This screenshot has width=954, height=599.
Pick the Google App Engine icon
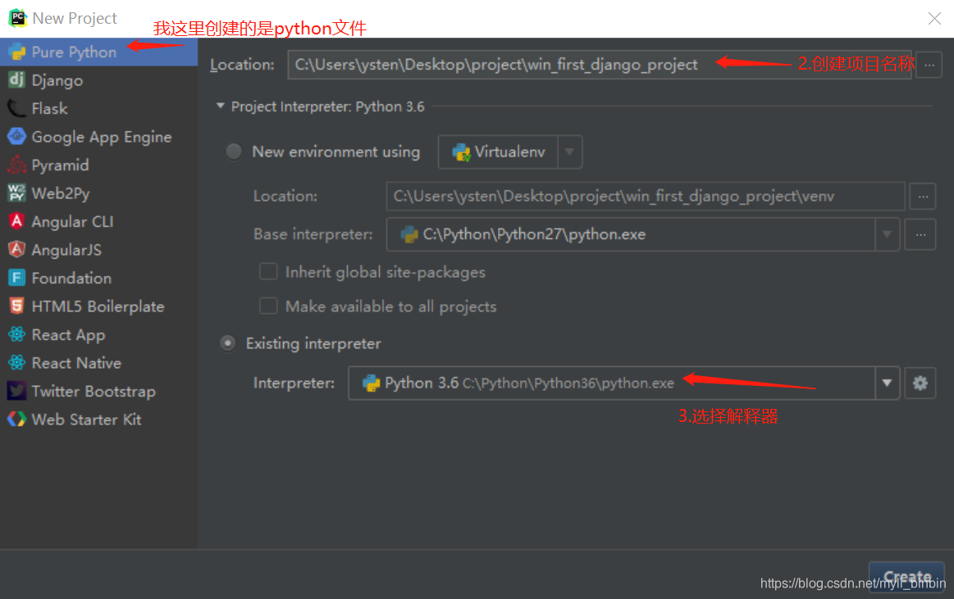tap(16, 137)
